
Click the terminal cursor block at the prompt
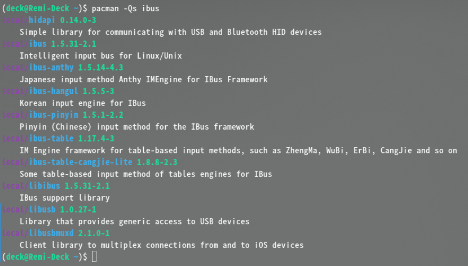click(94, 257)
